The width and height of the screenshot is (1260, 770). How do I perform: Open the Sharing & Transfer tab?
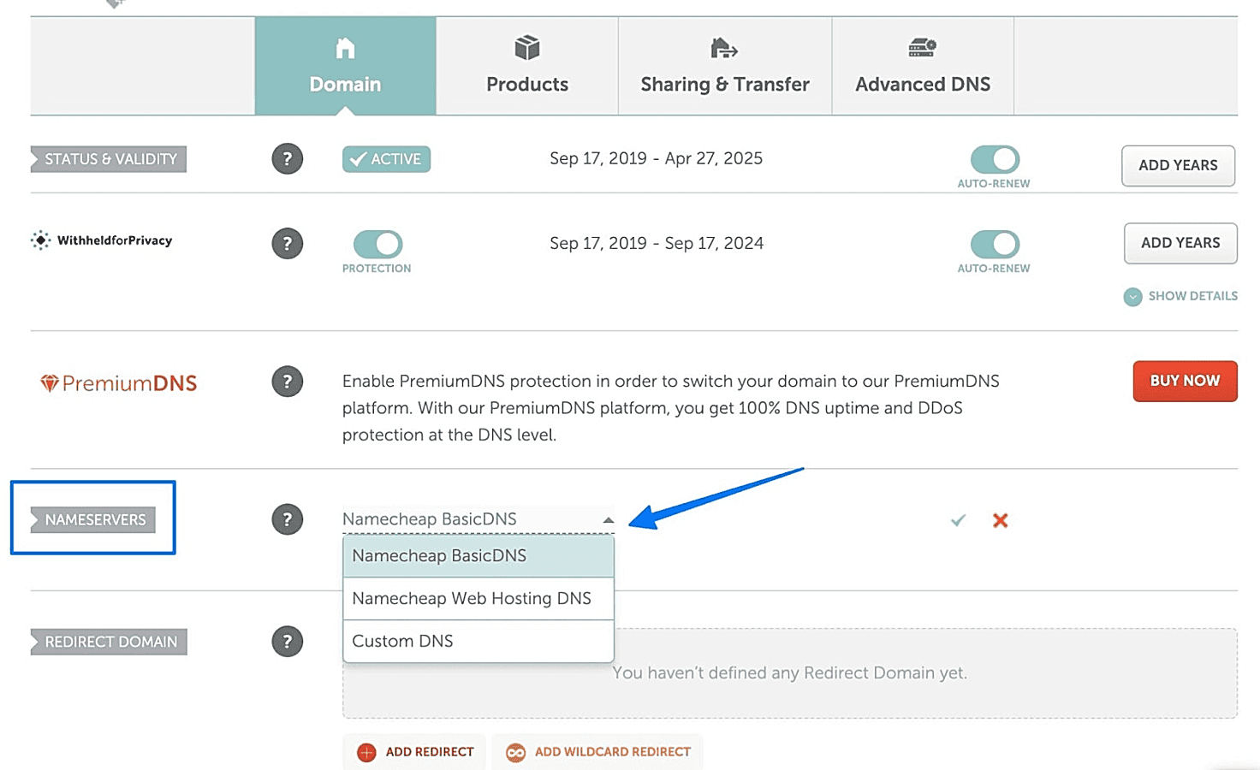[x=724, y=66]
